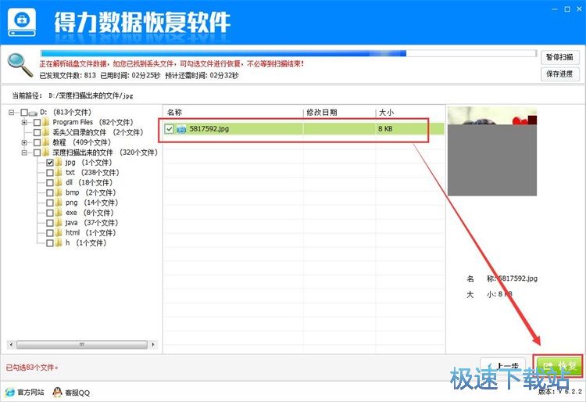Collapse the D: drive tree node
Viewport: 586px width, 402px height.
click(x=12, y=113)
